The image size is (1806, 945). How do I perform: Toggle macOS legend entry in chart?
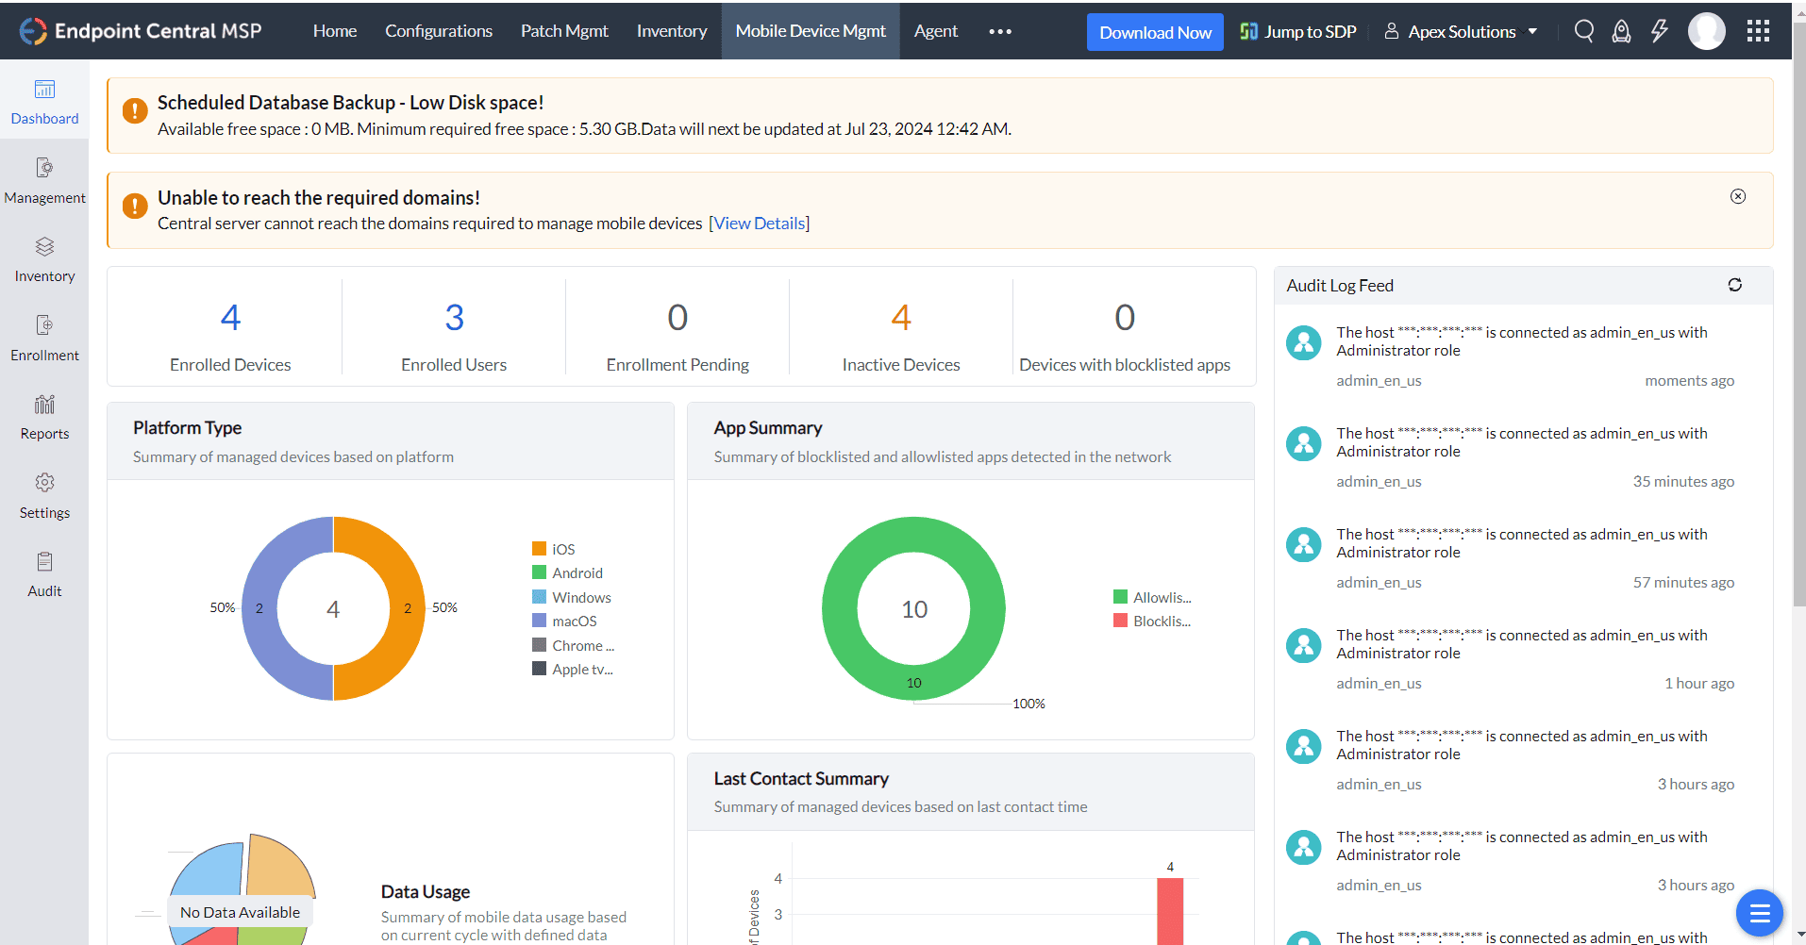pos(573,621)
